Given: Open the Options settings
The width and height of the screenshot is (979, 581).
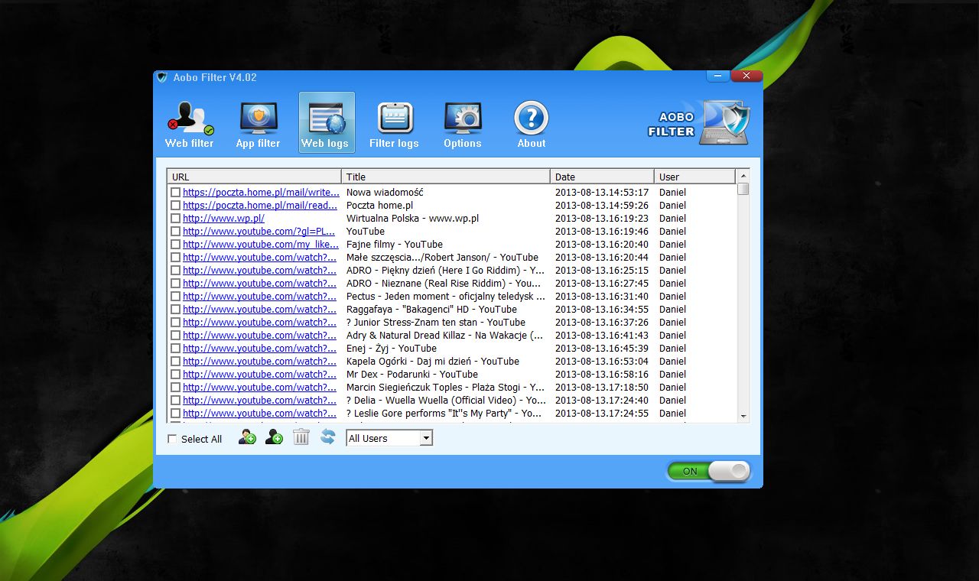Looking at the screenshot, I should pos(463,124).
